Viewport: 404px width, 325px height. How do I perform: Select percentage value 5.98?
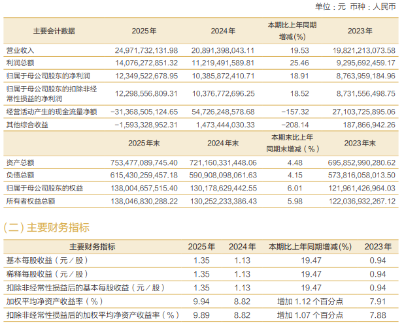pyautogui.click(x=295, y=201)
